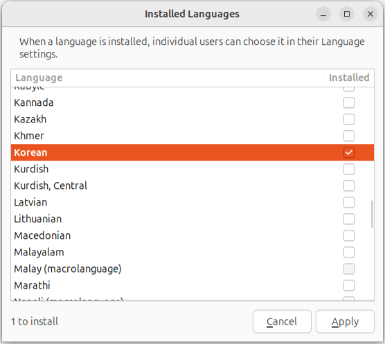The image size is (385, 344).
Task: Click the Installed column header
Action: click(349, 78)
